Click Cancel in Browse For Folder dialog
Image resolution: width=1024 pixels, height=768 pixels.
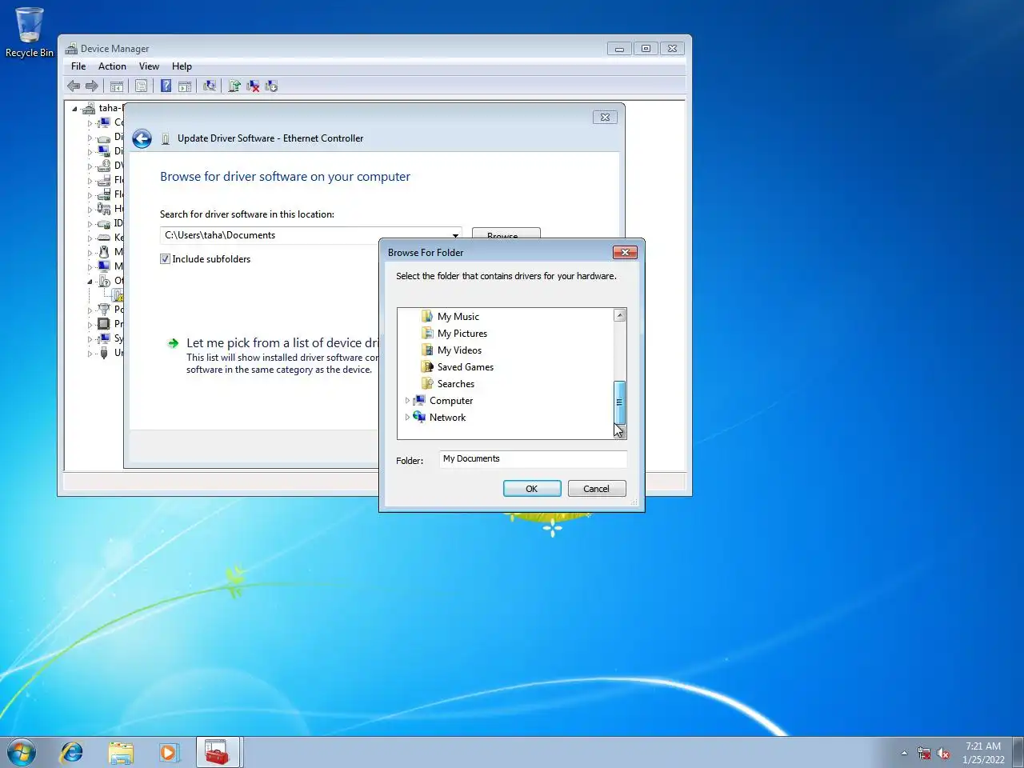pyautogui.click(x=597, y=489)
